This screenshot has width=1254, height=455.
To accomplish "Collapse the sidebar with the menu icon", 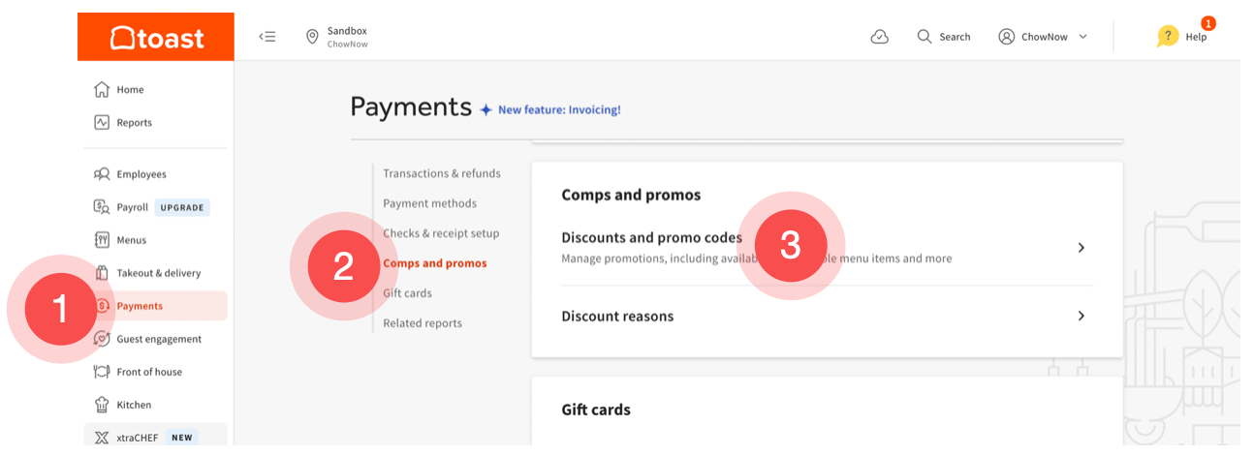I will pyautogui.click(x=267, y=37).
